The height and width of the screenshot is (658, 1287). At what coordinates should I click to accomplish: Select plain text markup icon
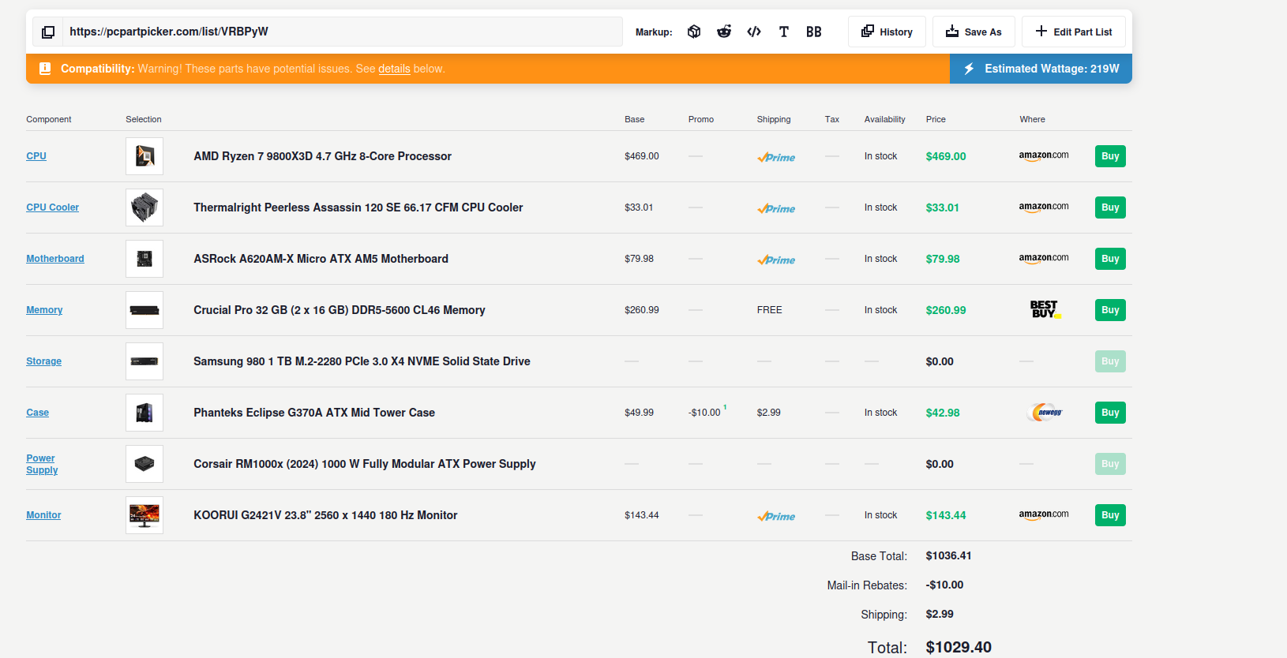(x=784, y=32)
